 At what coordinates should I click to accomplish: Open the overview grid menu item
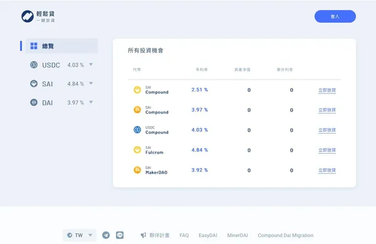61,46
